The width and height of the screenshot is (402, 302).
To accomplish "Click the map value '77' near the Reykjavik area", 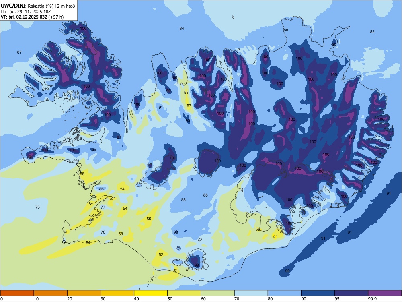I will 103,207.
